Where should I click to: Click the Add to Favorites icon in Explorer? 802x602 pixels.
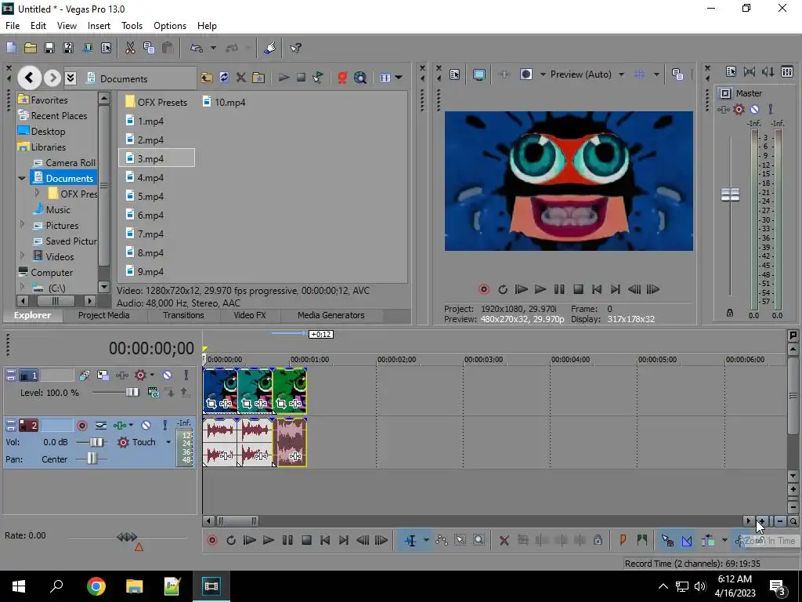pos(258,78)
